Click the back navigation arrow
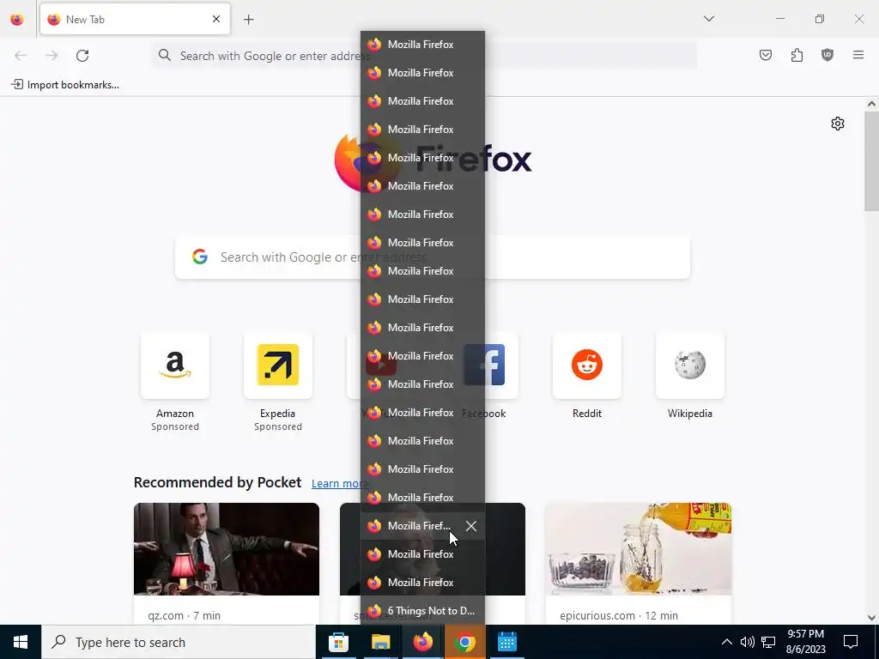The height and width of the screenshot is (659, 879). point(21,56)
